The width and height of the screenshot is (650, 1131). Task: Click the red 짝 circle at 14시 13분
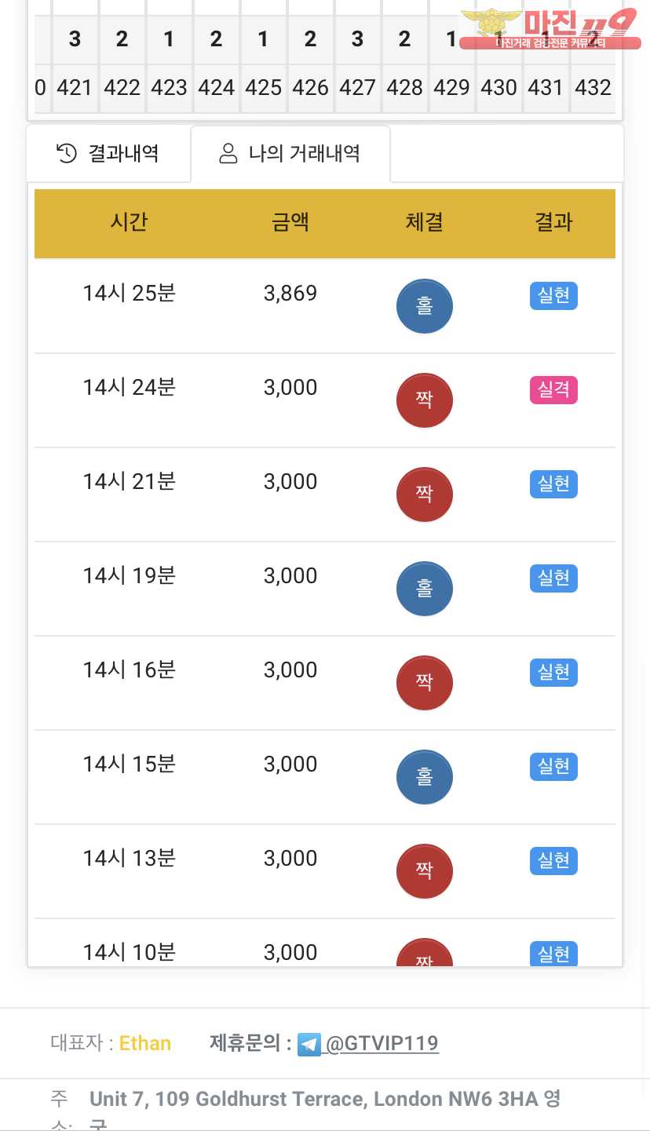point(424,871)
